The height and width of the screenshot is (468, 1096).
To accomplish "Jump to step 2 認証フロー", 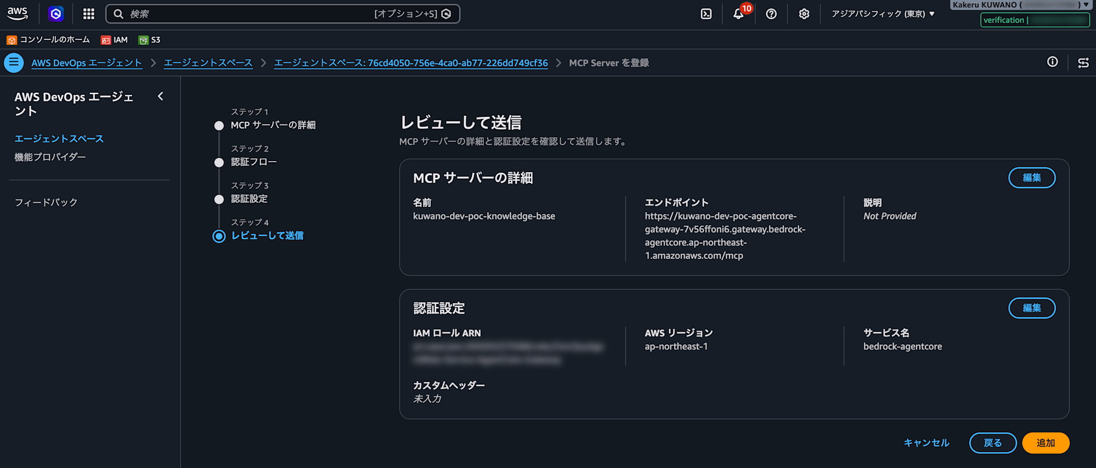I will (x=254, y=162).
